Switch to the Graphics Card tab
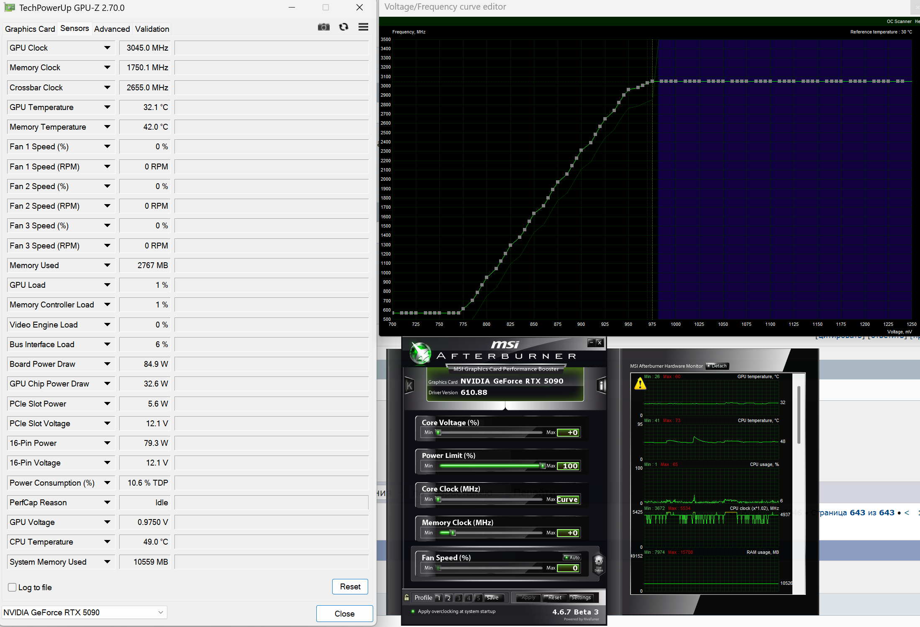Screen dimensions: 920x627 click(30, 29)
